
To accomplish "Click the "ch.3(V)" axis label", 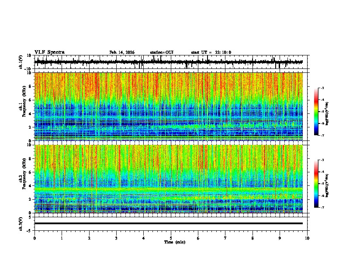I will click(x=21, y=224).
